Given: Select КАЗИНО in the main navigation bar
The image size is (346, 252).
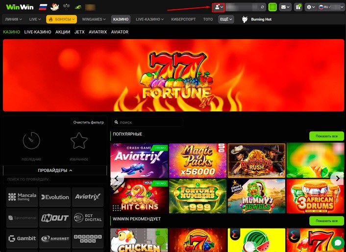Looking at the screenshot, I should coord(121,20).
